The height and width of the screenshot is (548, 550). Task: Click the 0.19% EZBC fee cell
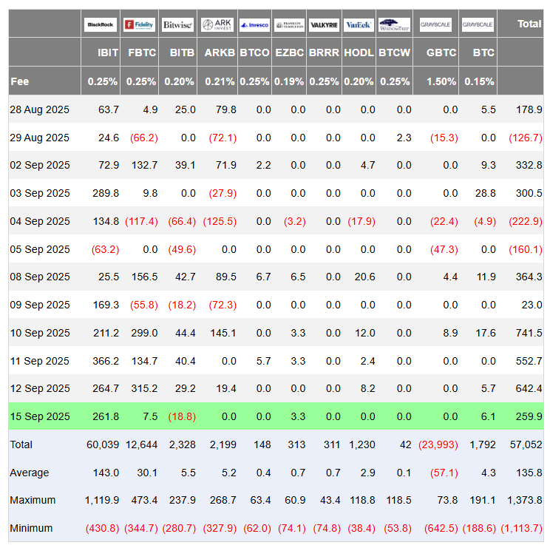pos(289,82)
